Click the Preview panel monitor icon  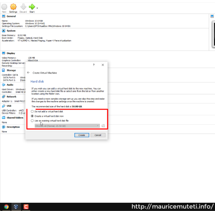(212, 16)
